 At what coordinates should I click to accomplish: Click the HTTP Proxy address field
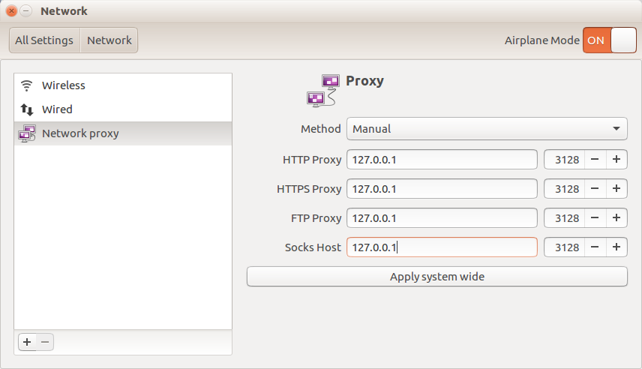(x=442, y=160)
